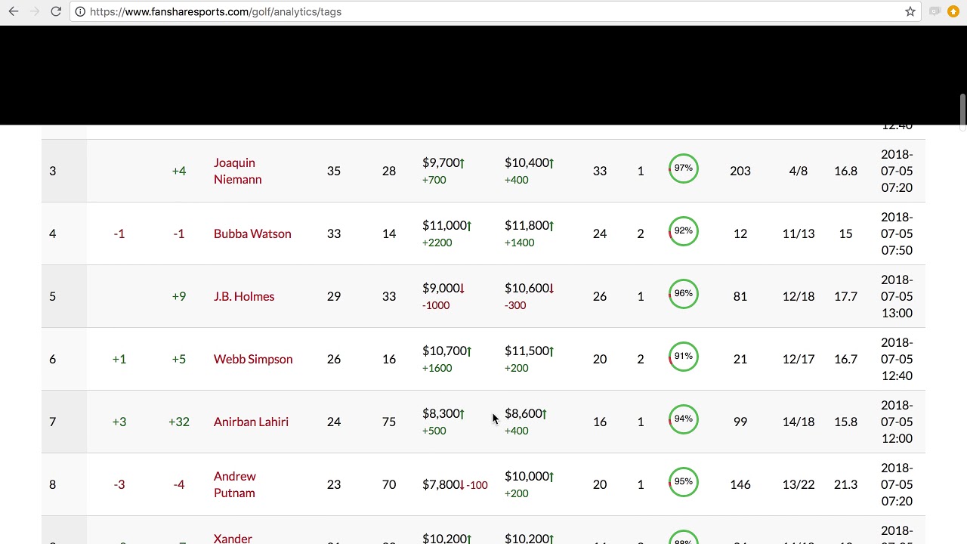Click the 203 value in Niemann row
Viewport: 967px width, 544px height.
coord(740,171)
